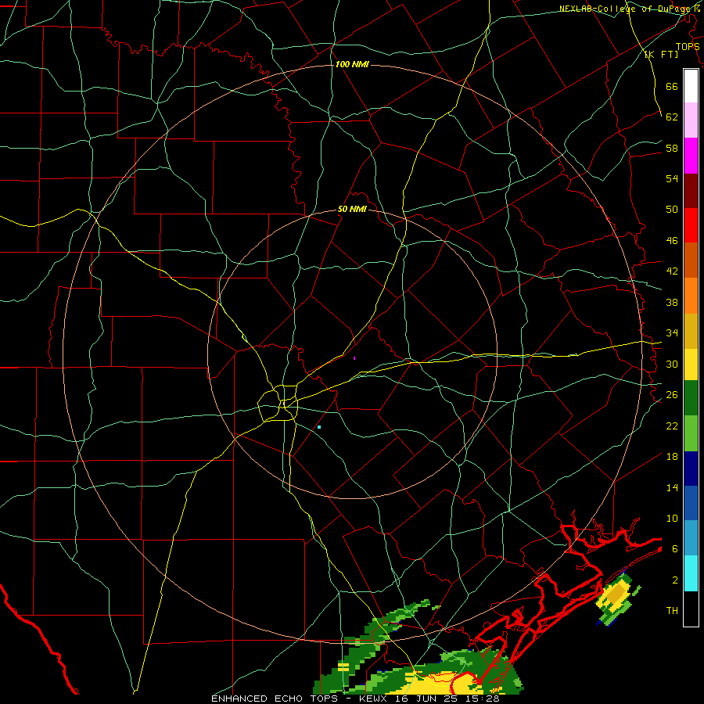
Task: Click the '[K FT]' legend units label
Action: (x=661, y=54)
